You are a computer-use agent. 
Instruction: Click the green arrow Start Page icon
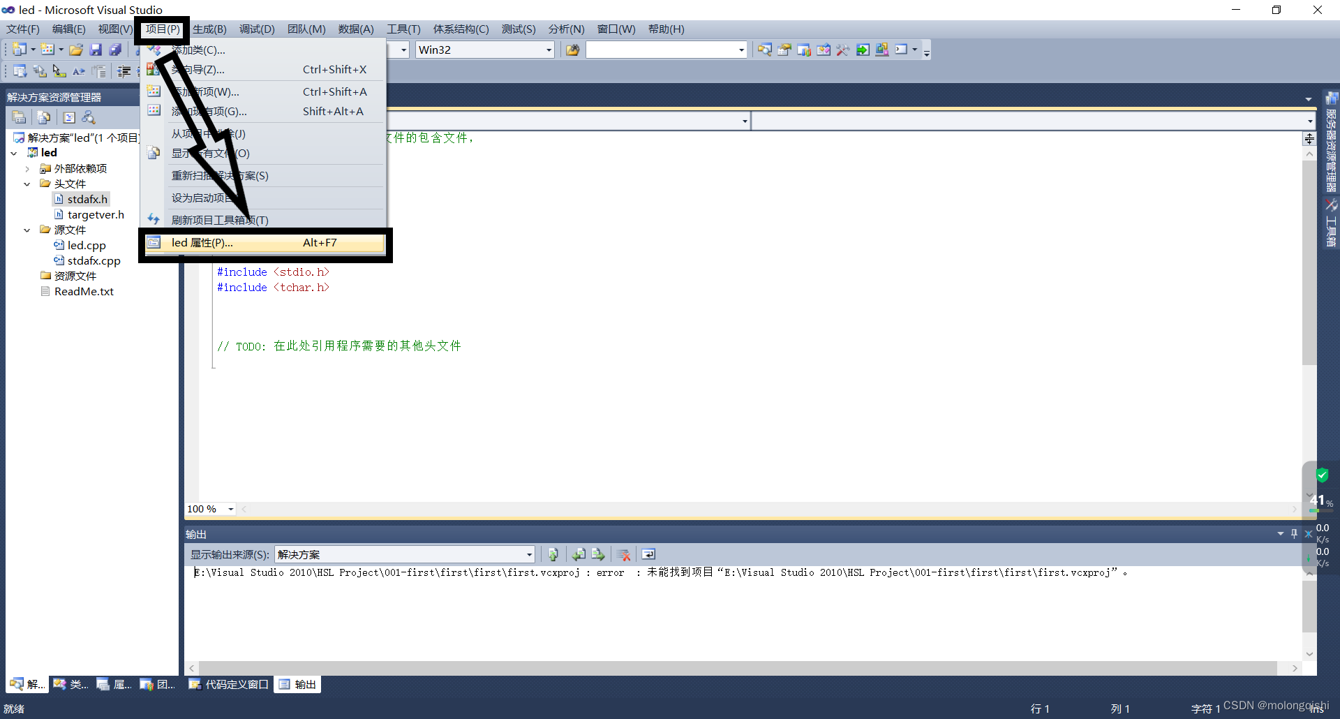(x=863, y=50)
